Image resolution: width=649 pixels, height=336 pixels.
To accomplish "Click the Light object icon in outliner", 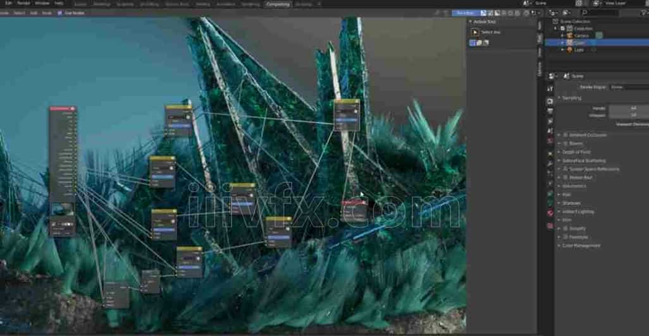I will pos(570,50).
